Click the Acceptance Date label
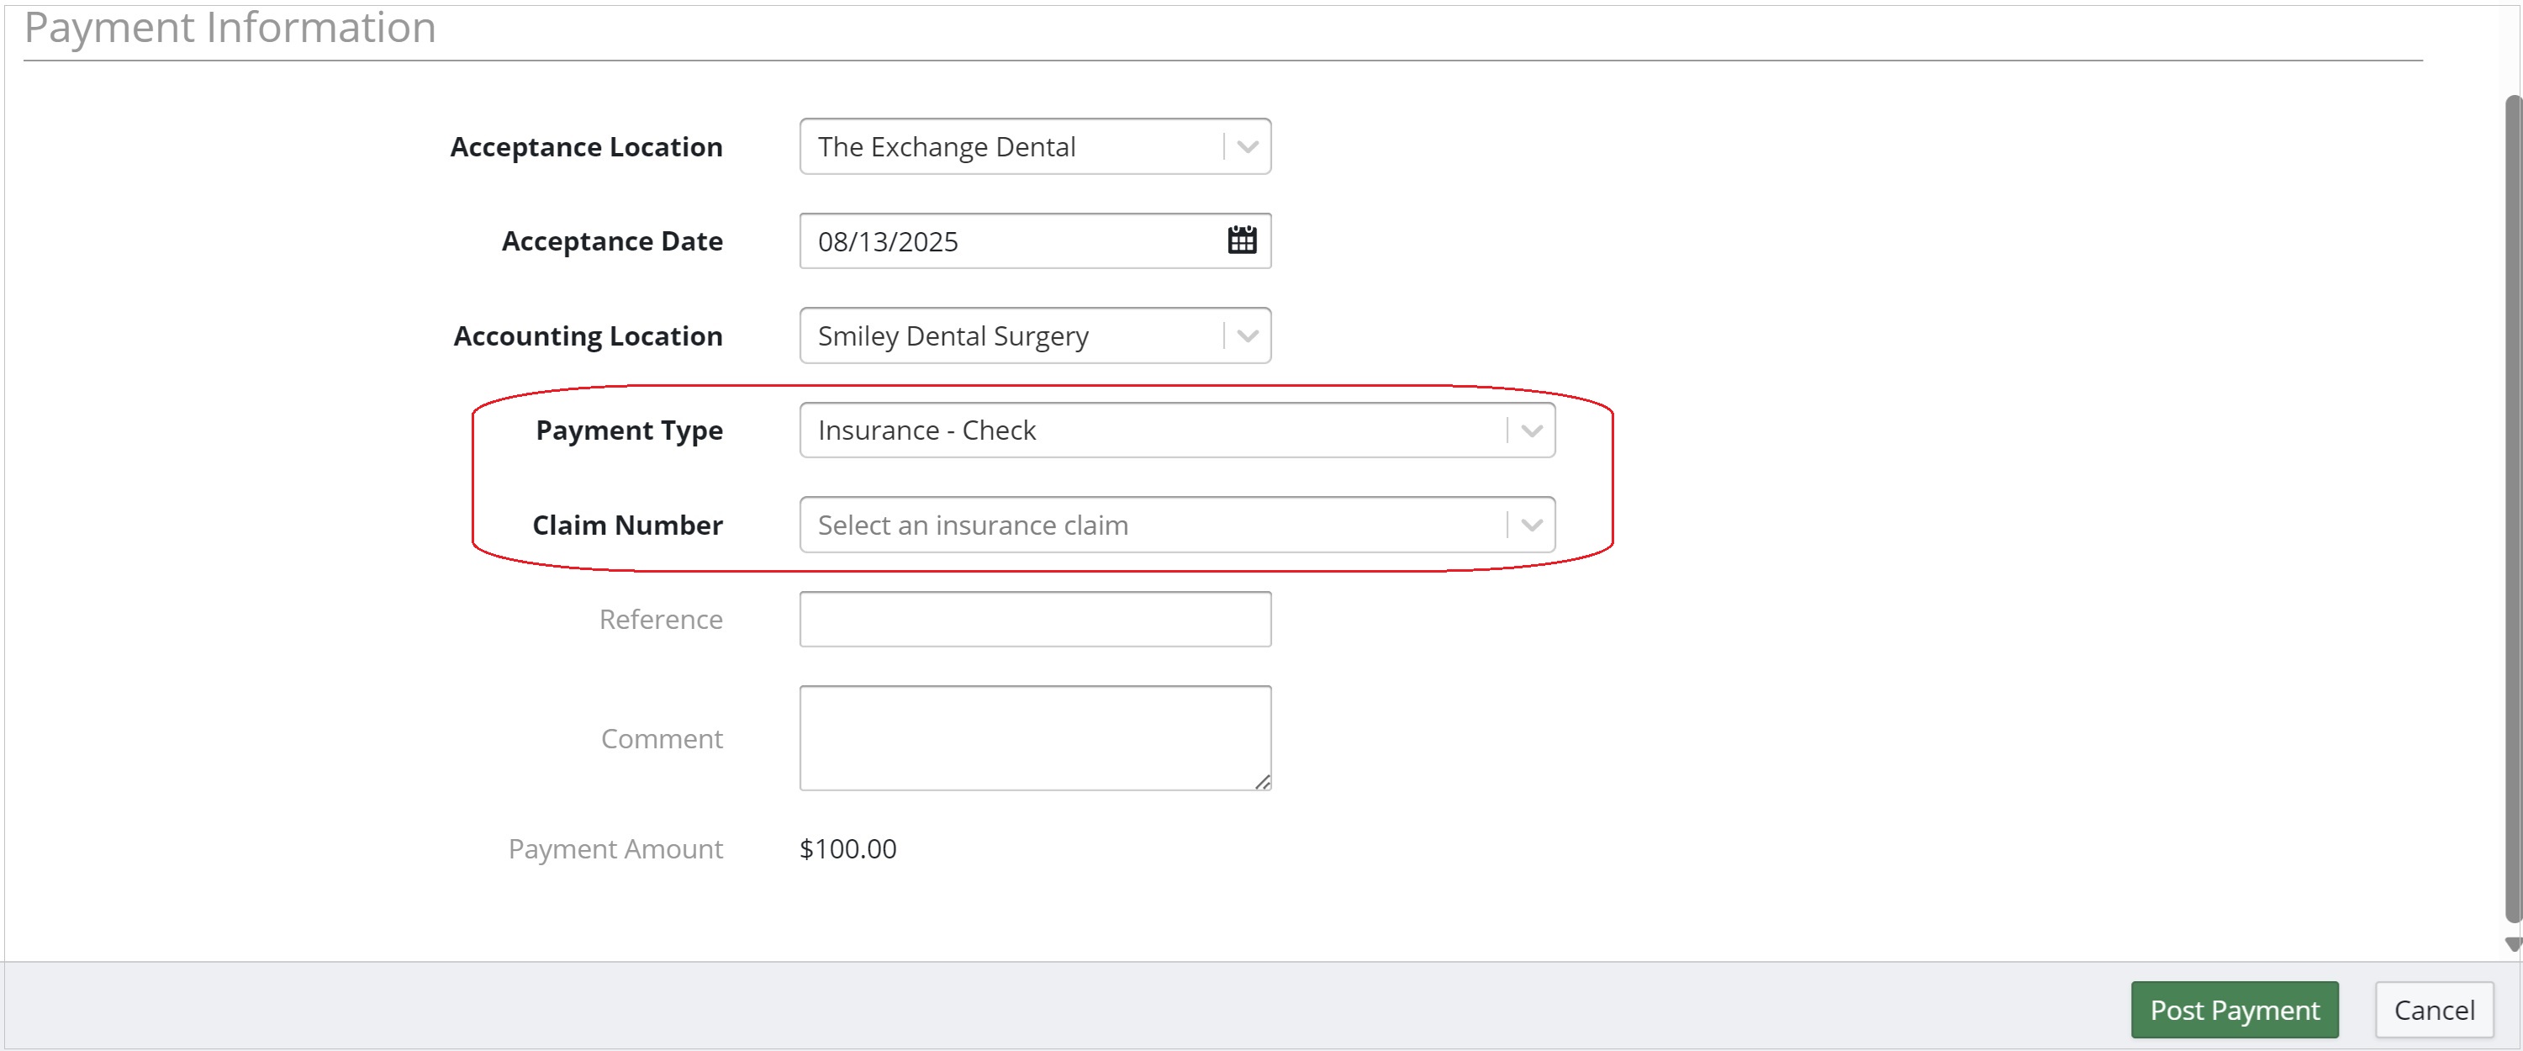This screenshot has width=2523, height=1051. [x=612, y=241]
